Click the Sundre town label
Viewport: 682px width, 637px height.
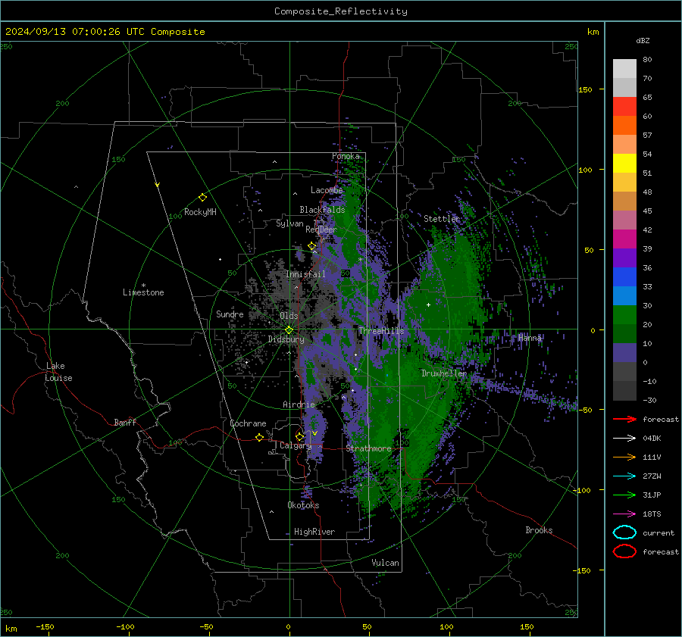pos(230,314)
